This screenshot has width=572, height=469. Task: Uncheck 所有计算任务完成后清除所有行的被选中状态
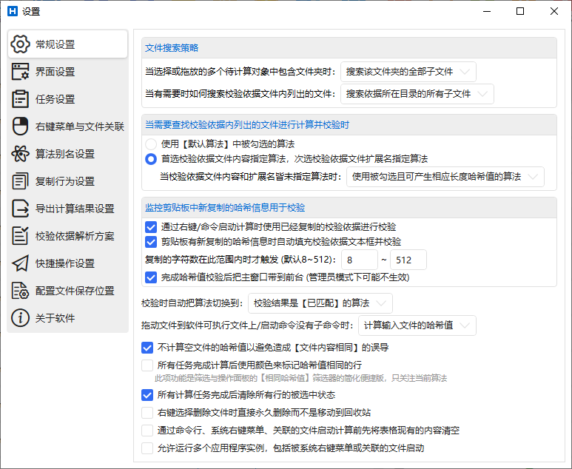147,394
